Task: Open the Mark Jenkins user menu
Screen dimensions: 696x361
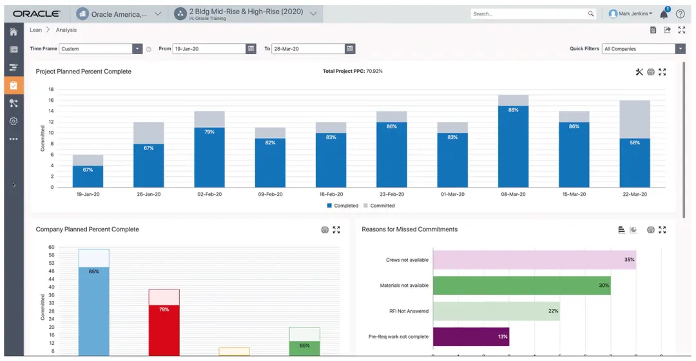Action: [x=631, y=14]
